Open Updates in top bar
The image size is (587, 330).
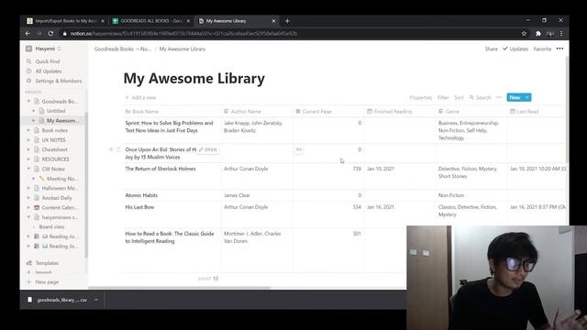point(515,49)
